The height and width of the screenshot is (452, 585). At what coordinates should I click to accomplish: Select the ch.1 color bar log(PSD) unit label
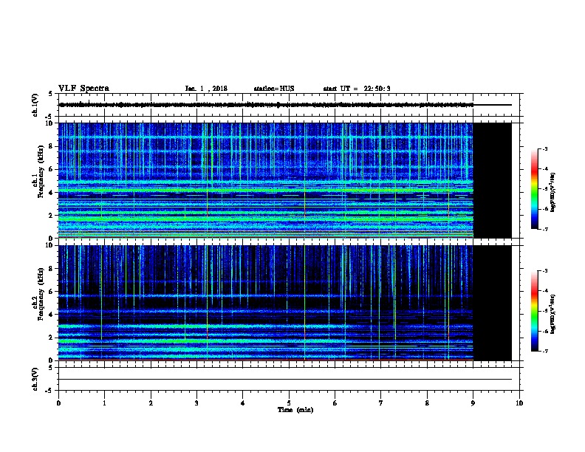pos(552,193)
